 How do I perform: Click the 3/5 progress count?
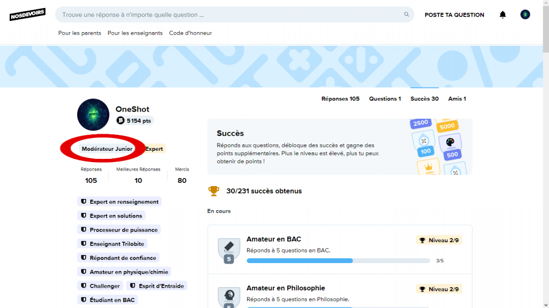(x=440, y=261)
